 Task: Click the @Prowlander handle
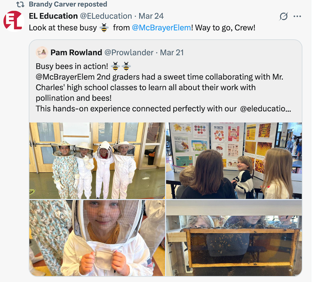tap(129, 52)
